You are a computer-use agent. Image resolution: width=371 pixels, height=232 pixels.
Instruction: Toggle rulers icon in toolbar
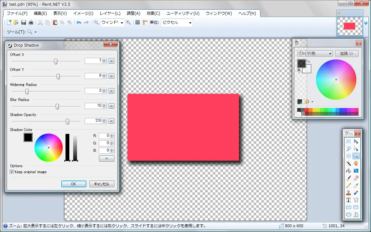coord(145,22)
